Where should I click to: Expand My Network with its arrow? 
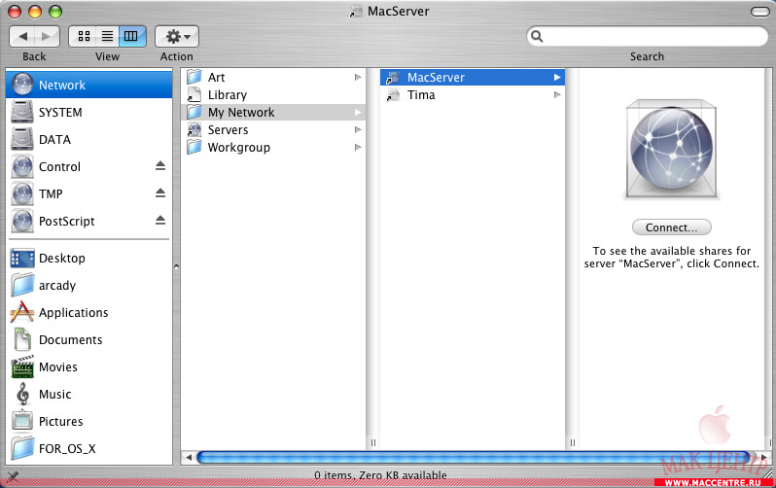tap(358, 113)
